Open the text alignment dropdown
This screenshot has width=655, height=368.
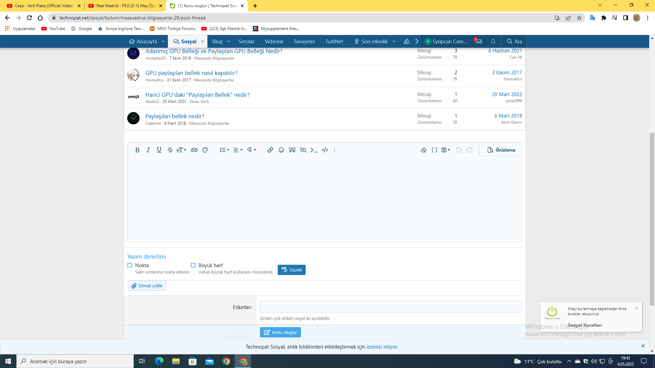[x=238, y=150]
